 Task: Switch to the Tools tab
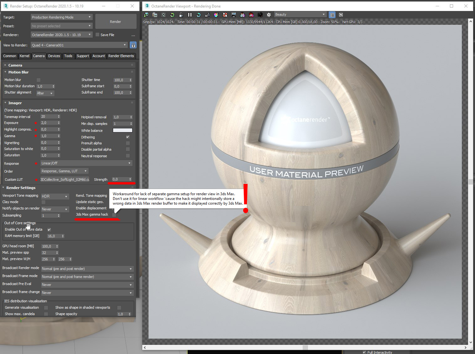click(68, 56)
